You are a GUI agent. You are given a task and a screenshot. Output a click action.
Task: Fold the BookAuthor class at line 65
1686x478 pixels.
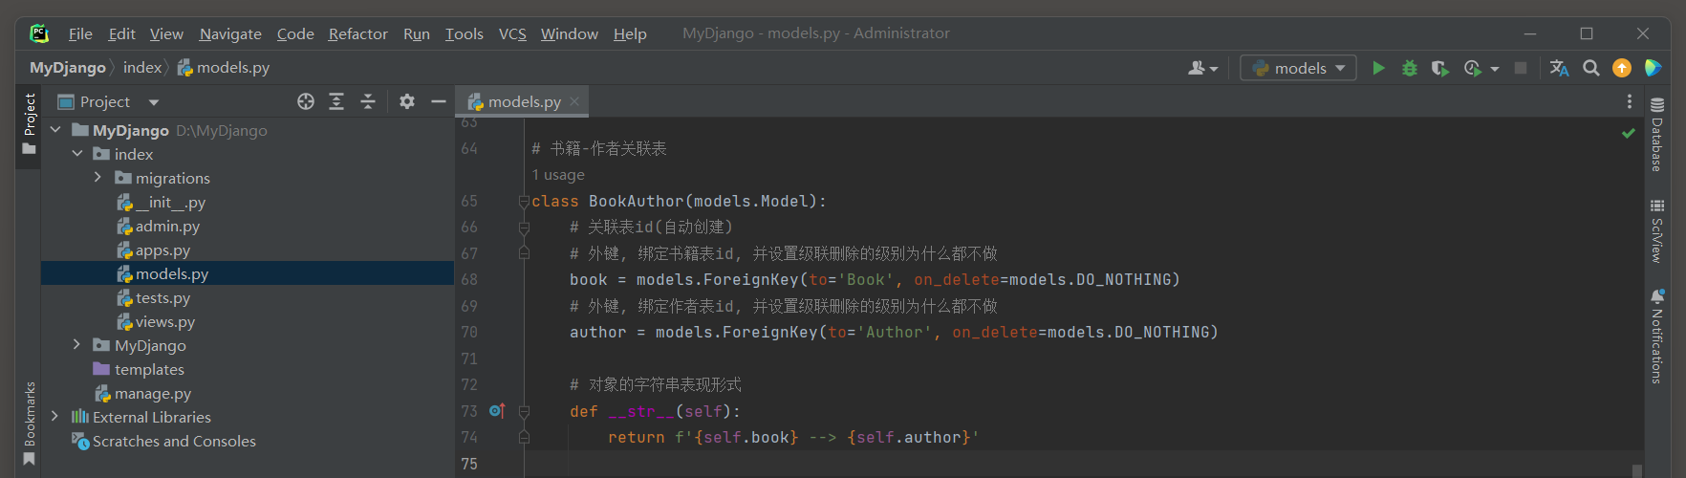524,202
